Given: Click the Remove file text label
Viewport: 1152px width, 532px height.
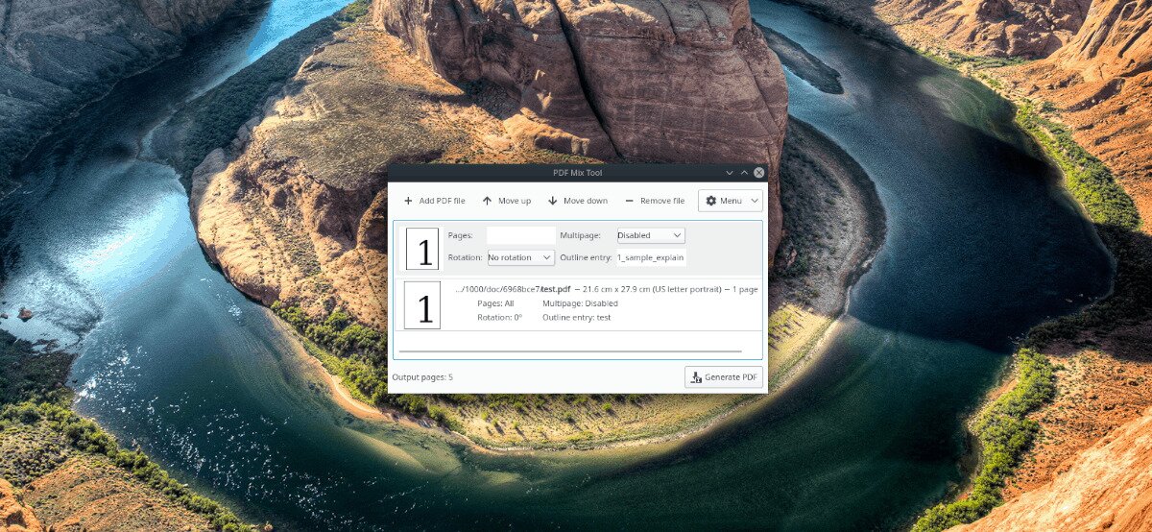Looking at the screenshot, I should pyautogui.click(x=662, y=201).
